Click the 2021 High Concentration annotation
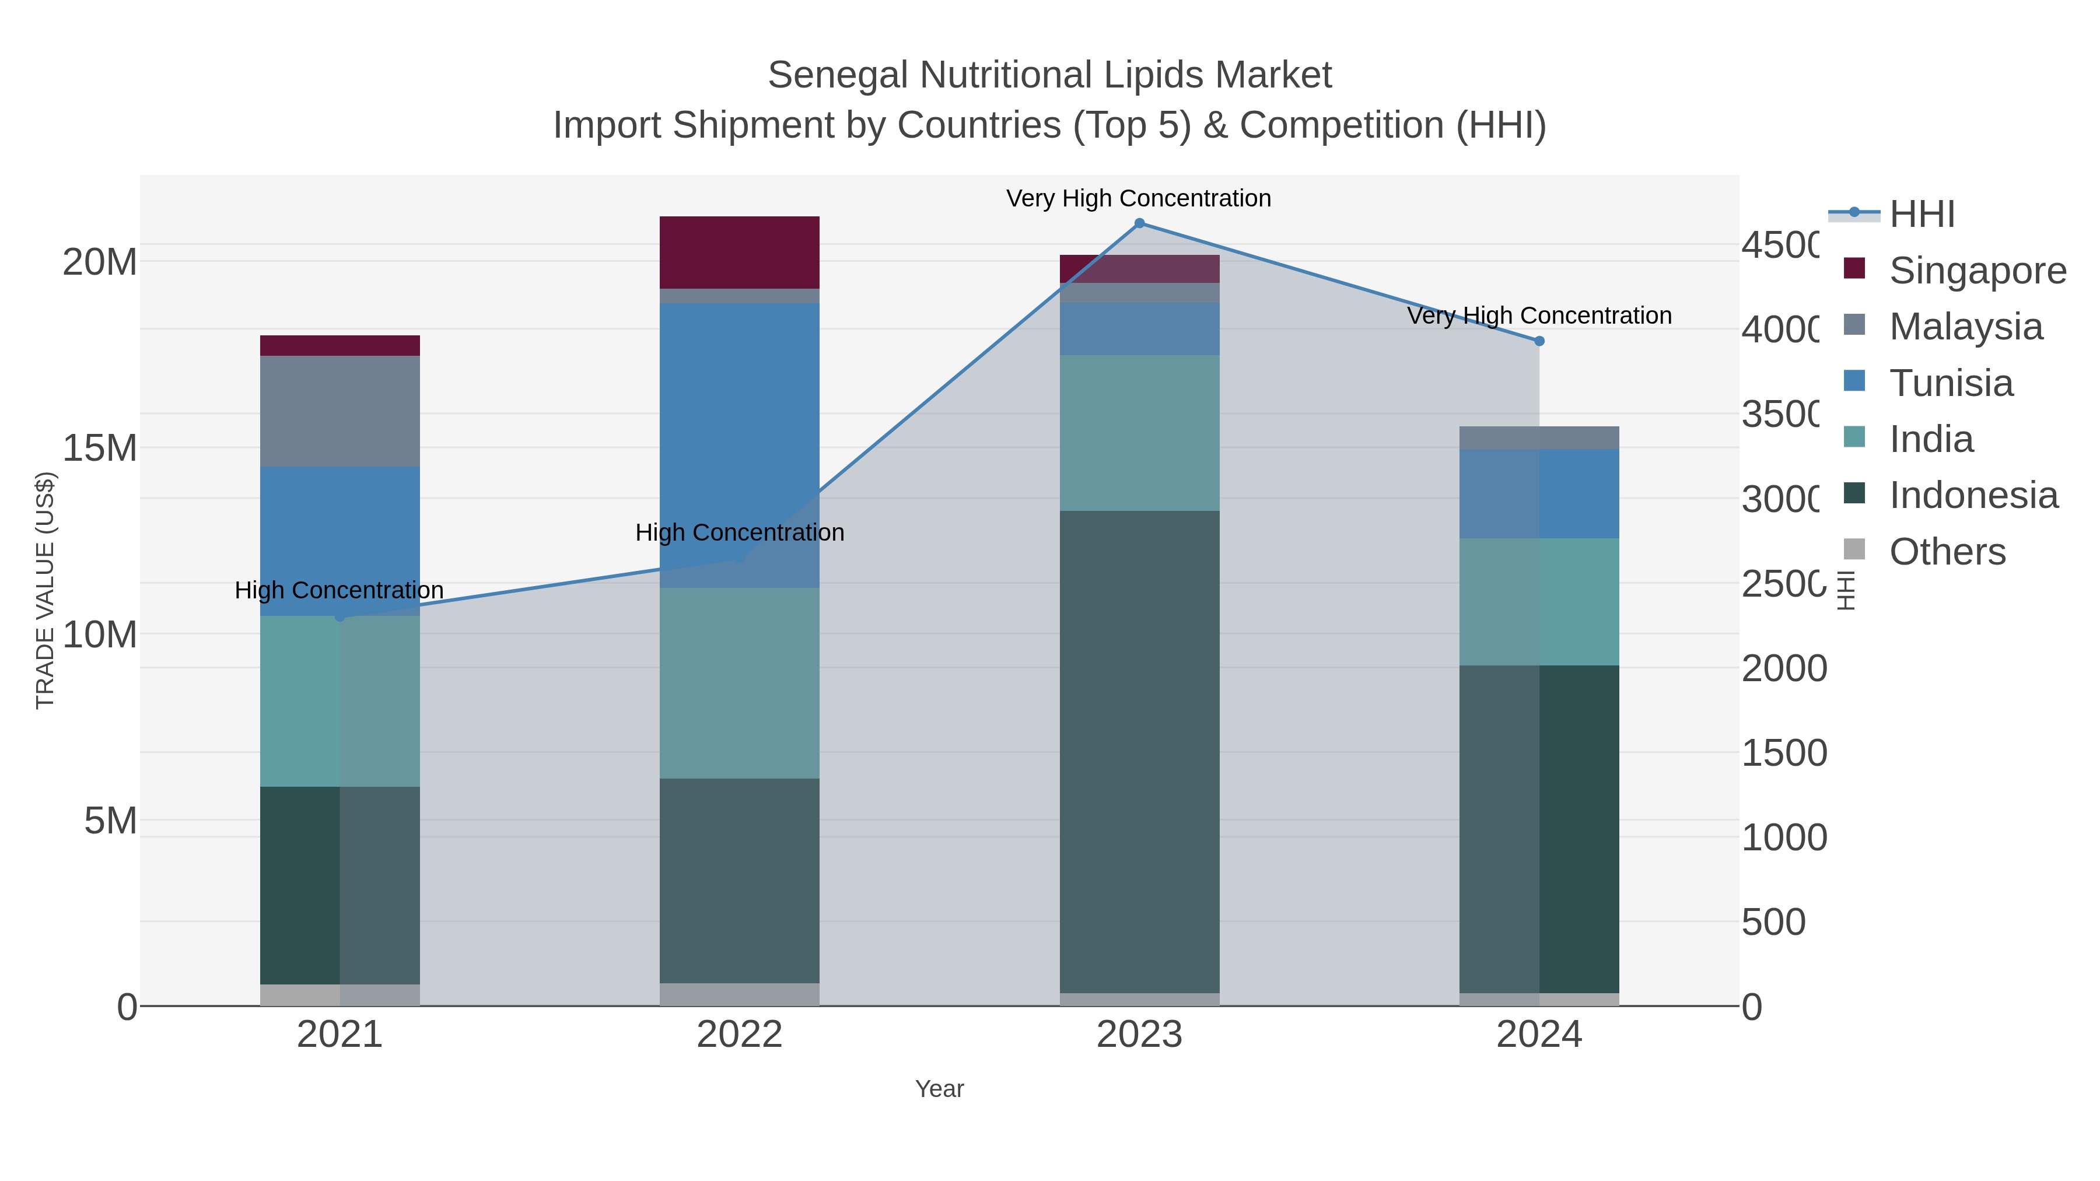The height and width of the screenshot is (1181, 2100). coord(339,590)
